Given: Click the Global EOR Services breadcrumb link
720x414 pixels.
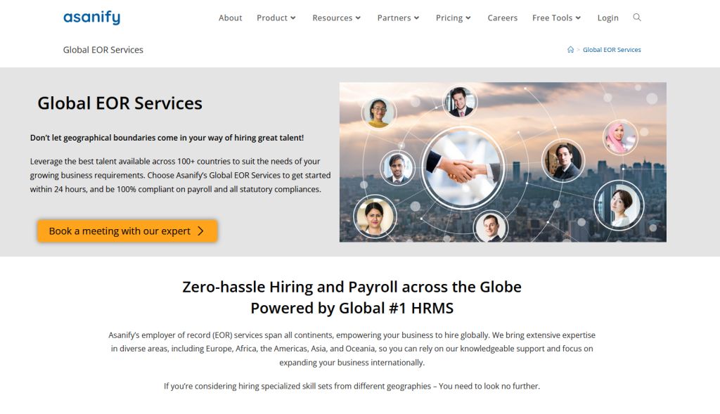Looking at the screenshot, I should (x=612, y=50).
